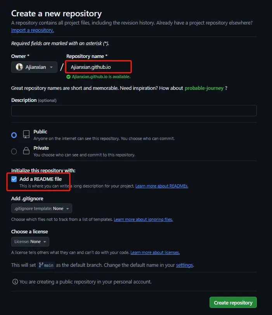Select the Private radio button
The image size is (272, 315).
[x=14, y=151]
